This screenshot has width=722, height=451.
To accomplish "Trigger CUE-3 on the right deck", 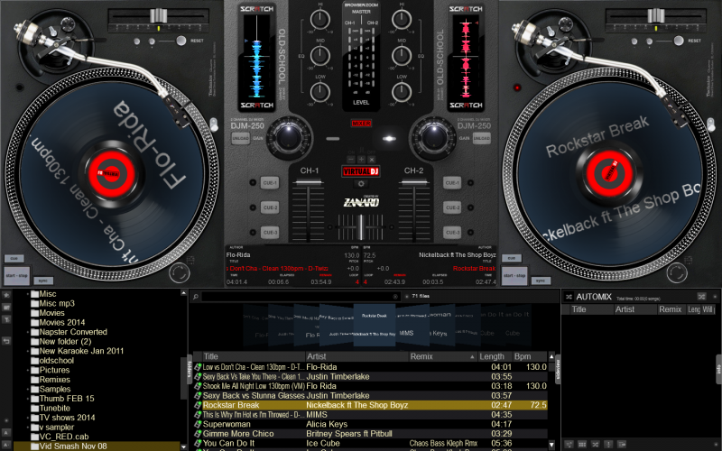I will pos(452,233).
